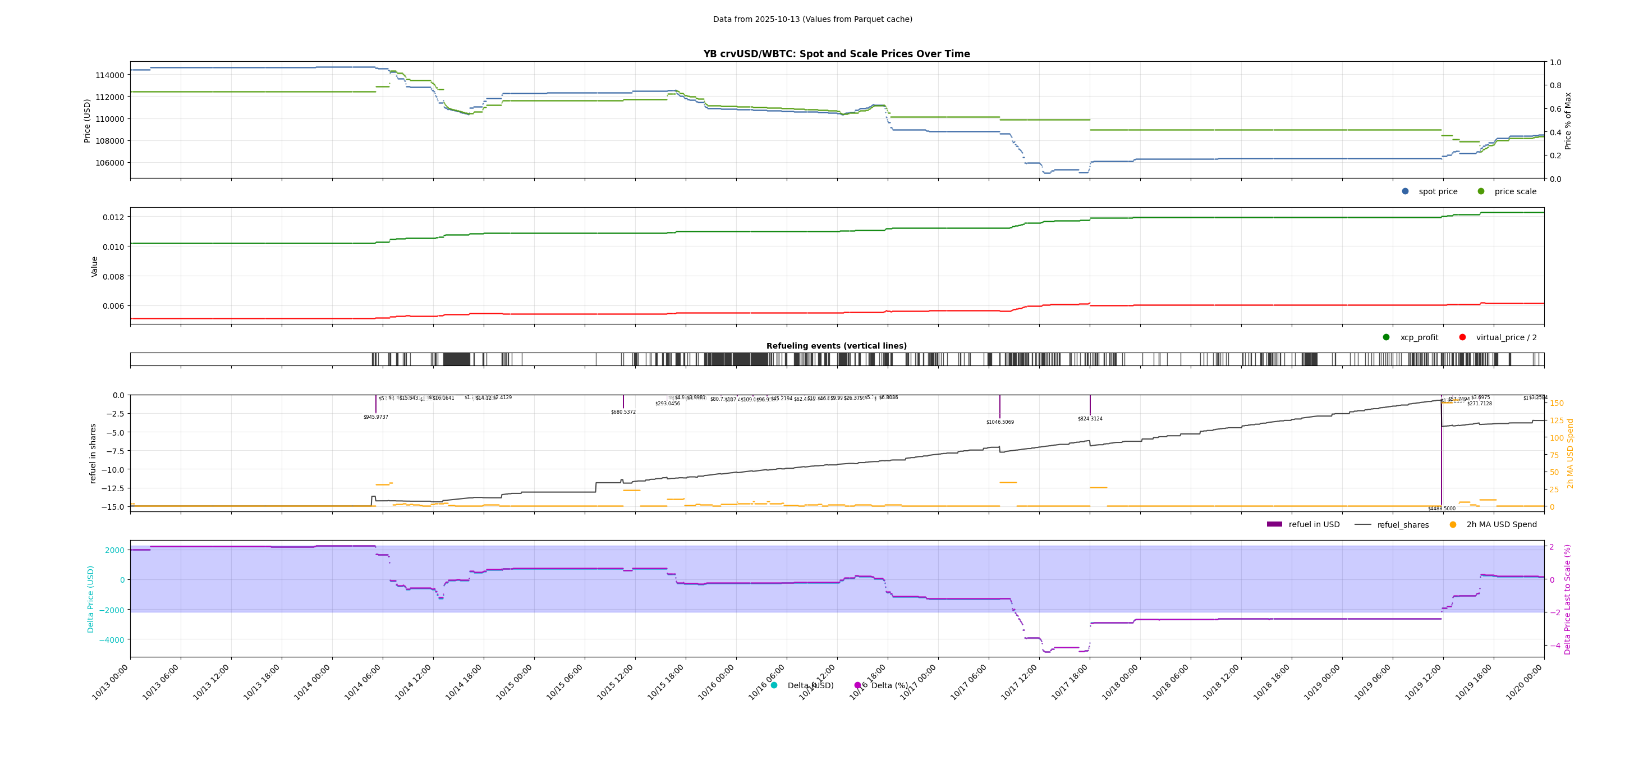Click the purple refuel in USD legend bar
The image size is (1625, 773).
click(x=1274, y=524)
